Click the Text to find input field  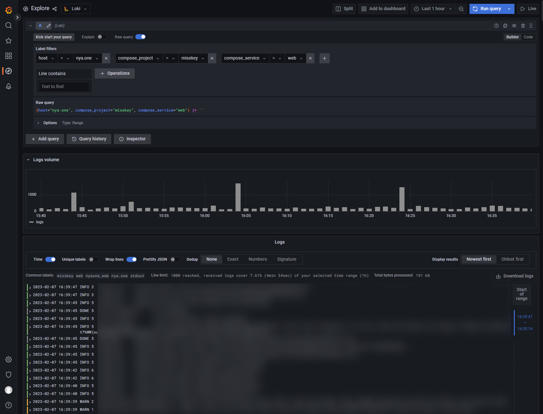click(64, 87)
